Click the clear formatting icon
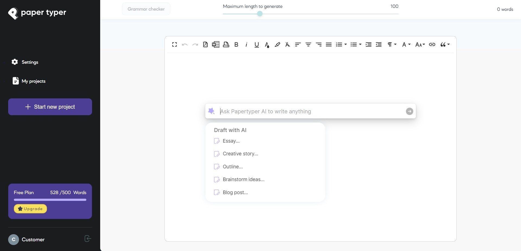This screenshot has height=251, width=521. click(288, 44)
